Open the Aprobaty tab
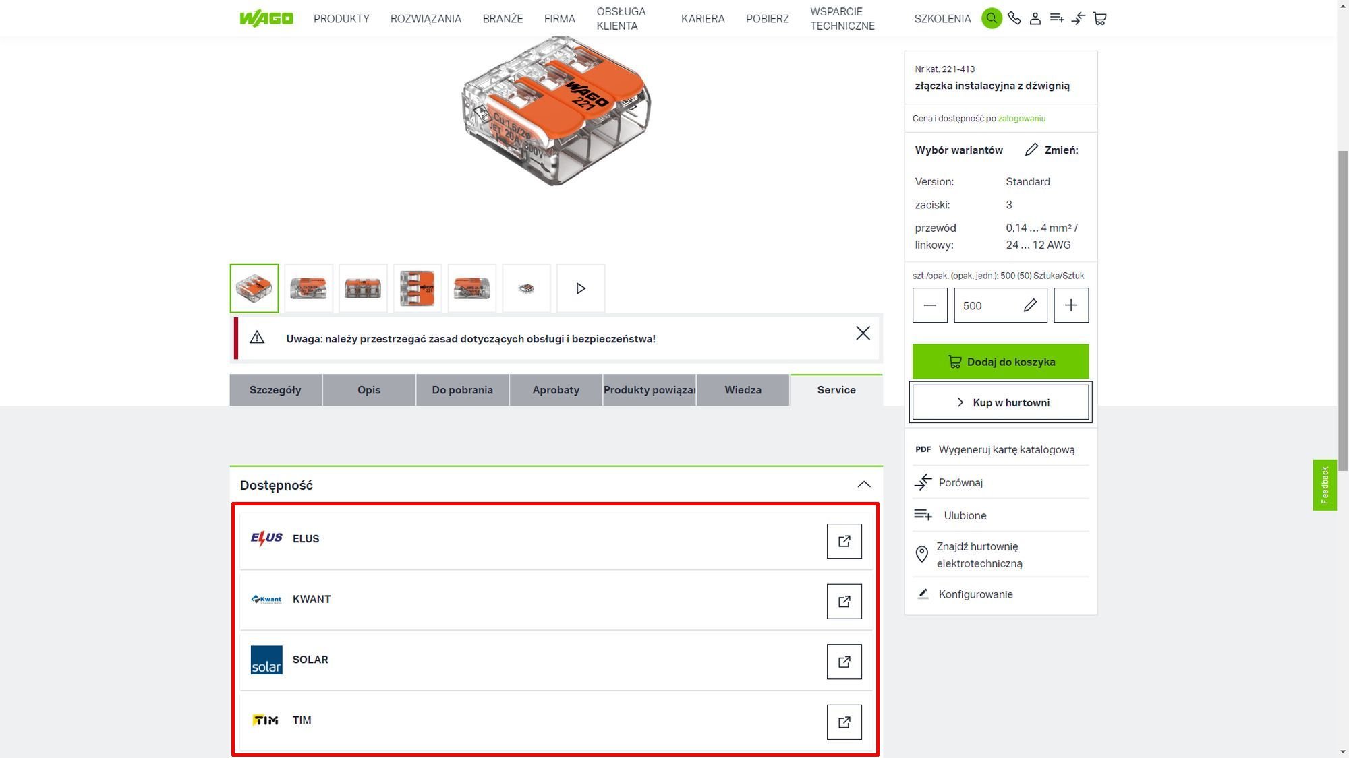The image size is (1349, 758). point(556,390)
